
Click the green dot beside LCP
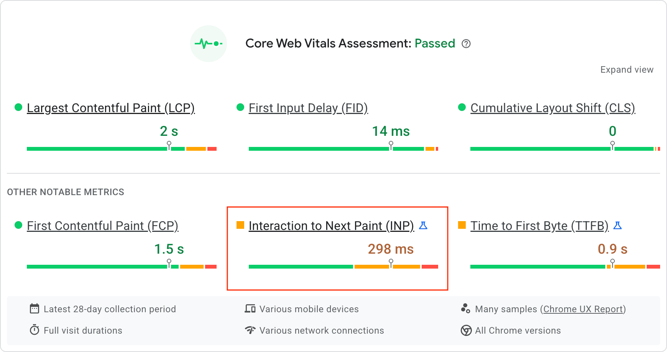coord(18,108)
